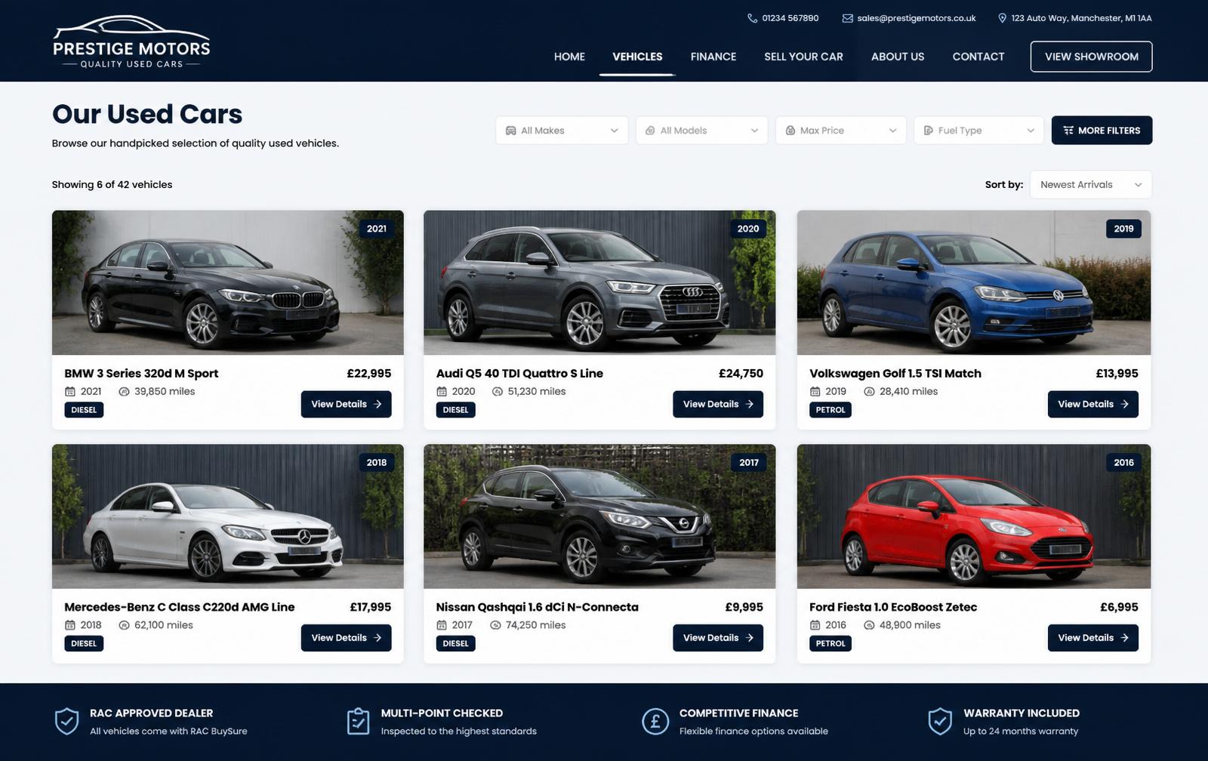View details for Mercedes-Benz C Class
Viewport: 1208px width, 761px height.
tap(346, 638)
